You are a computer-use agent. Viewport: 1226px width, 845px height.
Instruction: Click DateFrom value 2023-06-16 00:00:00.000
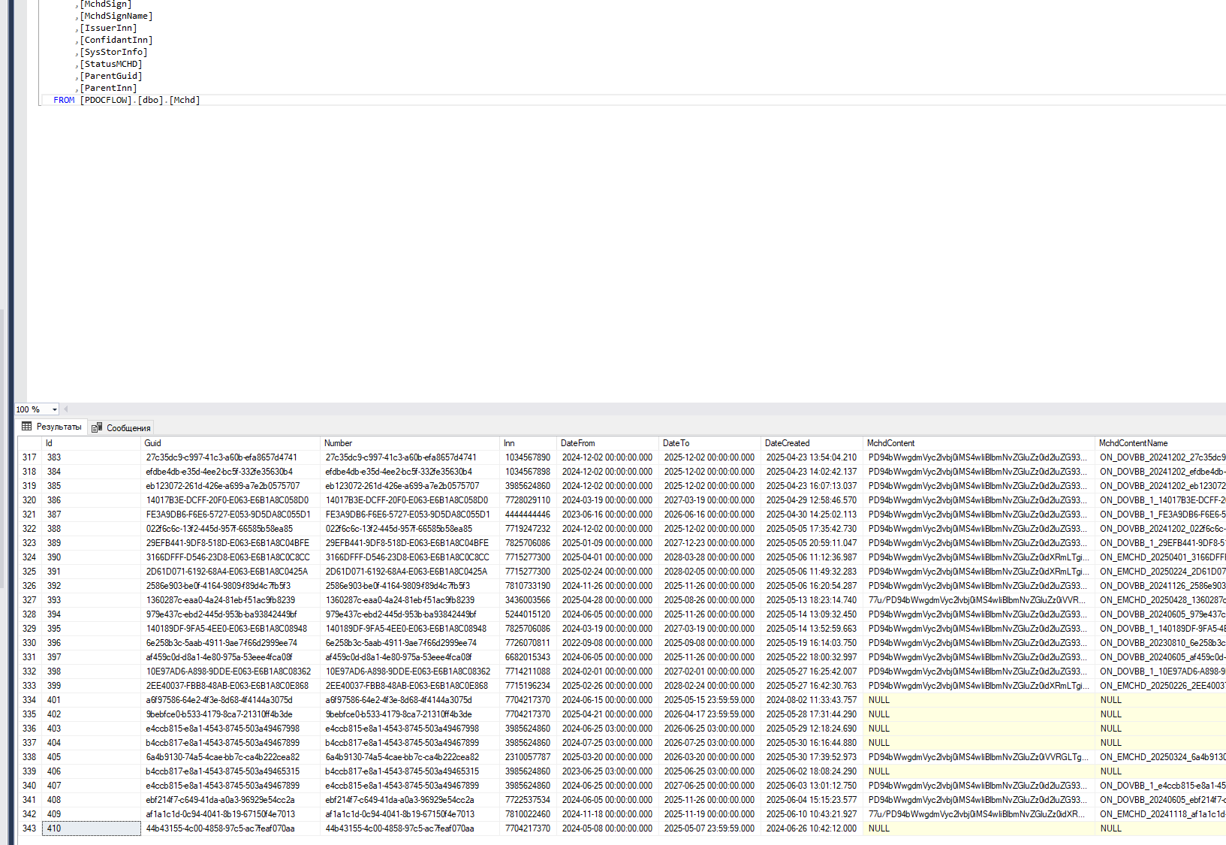pos(609,515)
